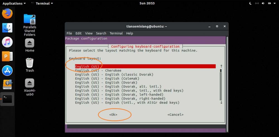Open Firefox from the dock
Screen dimensions: 279x137
pos(7,13)
